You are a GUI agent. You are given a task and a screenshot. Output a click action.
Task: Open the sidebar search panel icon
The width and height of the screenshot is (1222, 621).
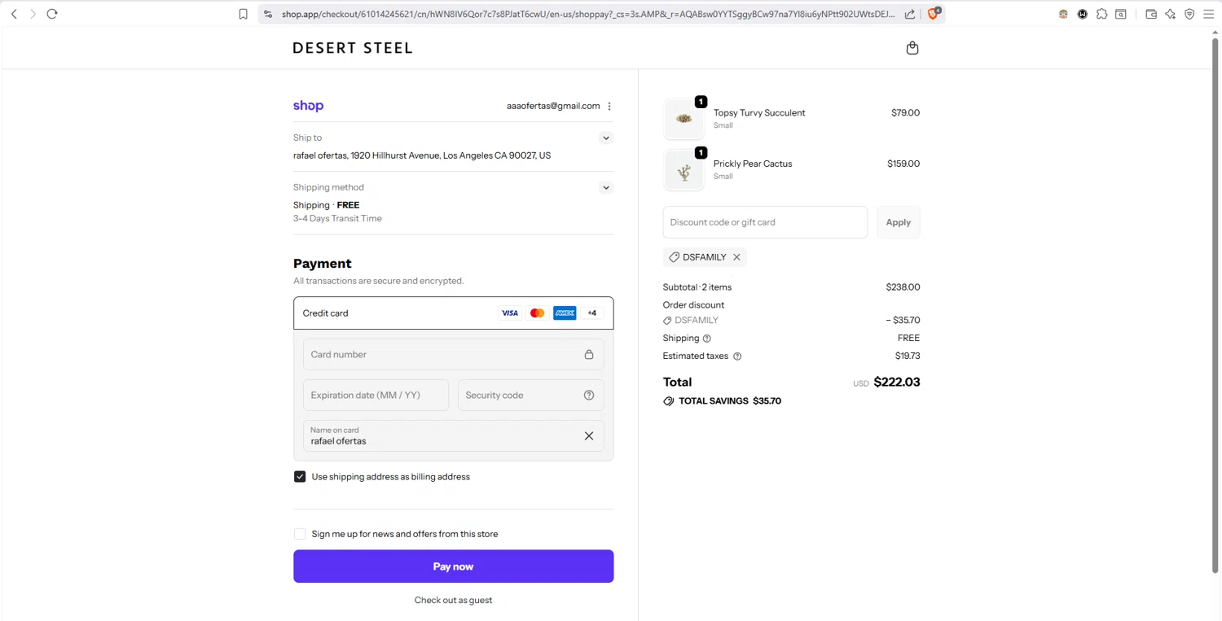point(1121,14)
